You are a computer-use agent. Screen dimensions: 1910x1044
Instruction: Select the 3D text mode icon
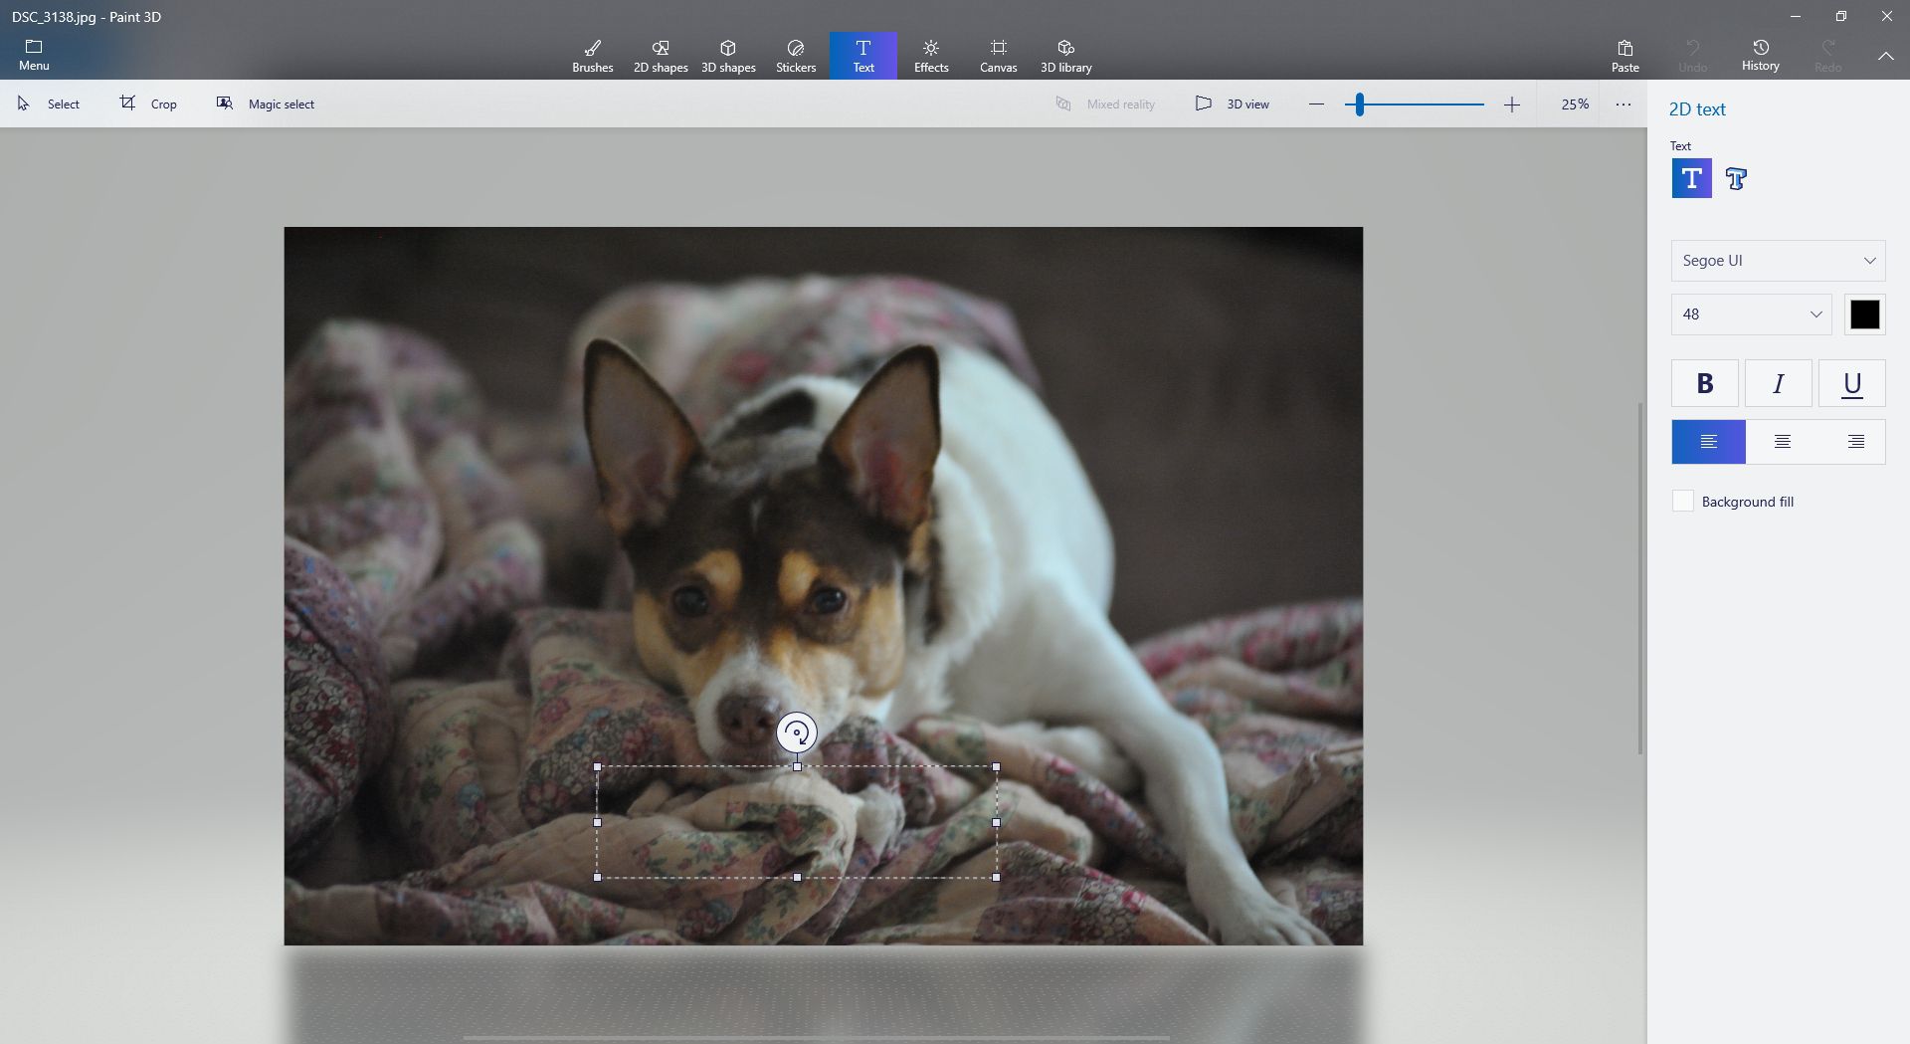[1736, 178]
